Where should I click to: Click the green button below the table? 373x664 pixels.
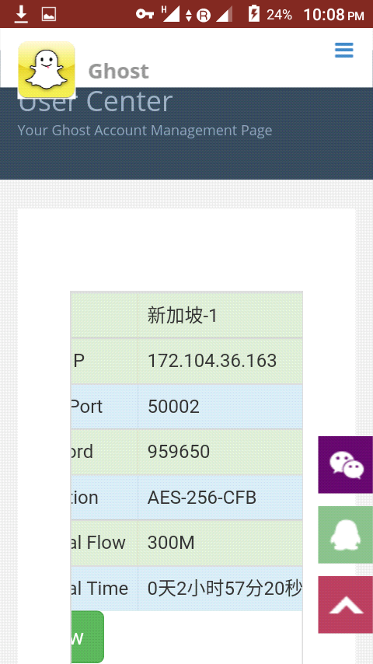[x=87, y=637]
